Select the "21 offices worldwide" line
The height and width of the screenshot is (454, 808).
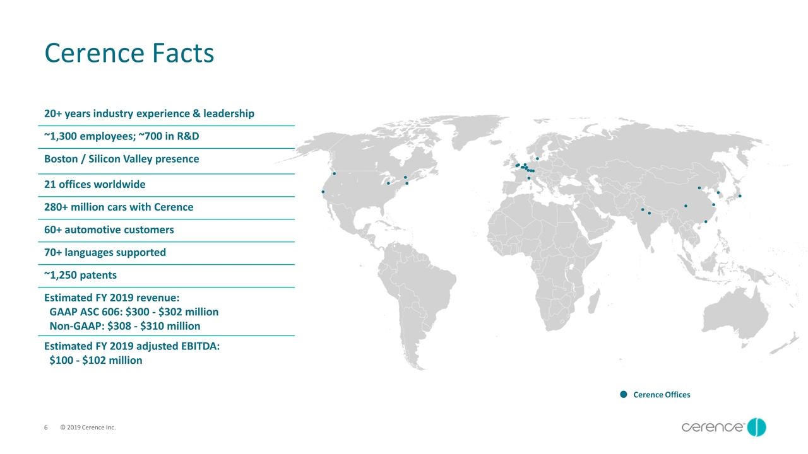tap(95, 185)
